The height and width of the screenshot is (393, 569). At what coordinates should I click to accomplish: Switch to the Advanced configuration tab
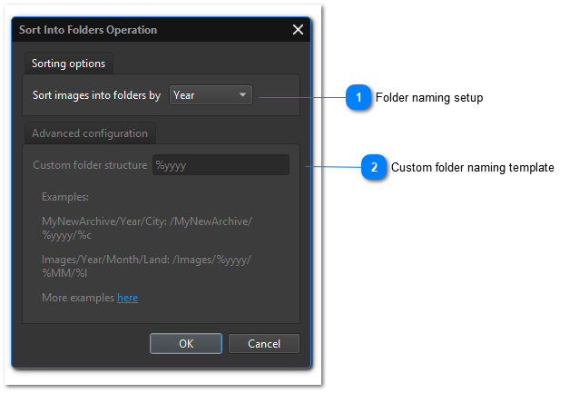(x=89, y=133)
